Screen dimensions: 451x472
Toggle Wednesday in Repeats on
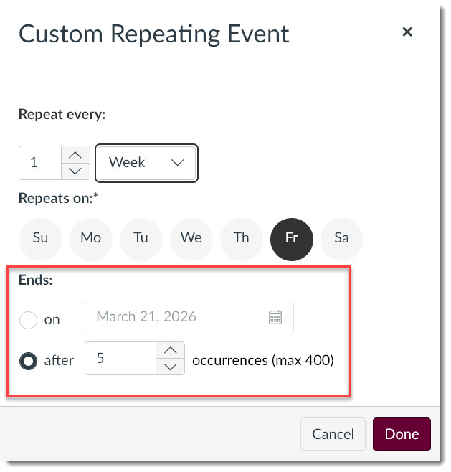pyautogui.click(x=191, y=240)
